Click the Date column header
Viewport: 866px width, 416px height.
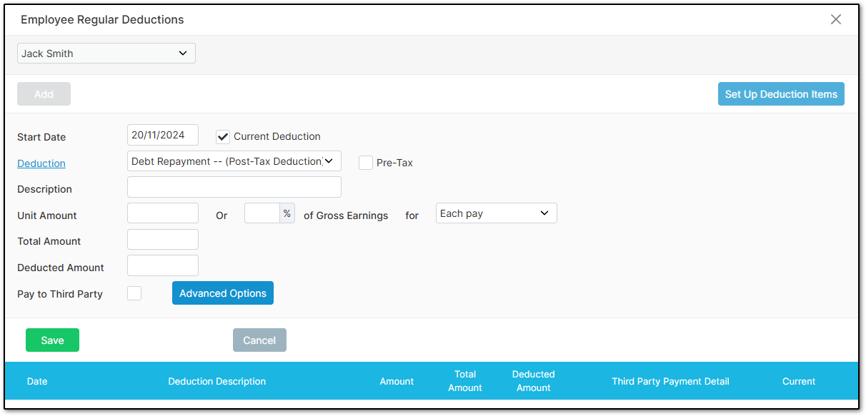pyautogui.click(x=37, y=381)
